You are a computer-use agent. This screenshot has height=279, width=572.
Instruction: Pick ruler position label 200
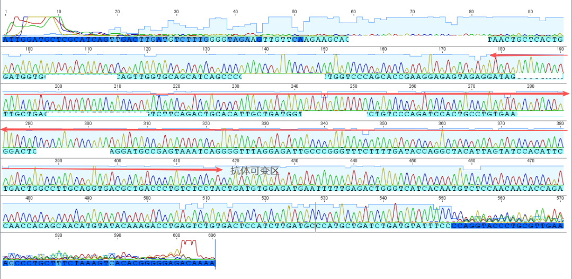coord(58,86)
